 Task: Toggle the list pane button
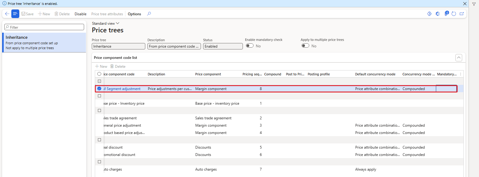point(15,14)
